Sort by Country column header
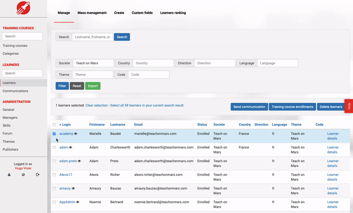The width and height of the screenshot is (353, 213). pos(245,125)
